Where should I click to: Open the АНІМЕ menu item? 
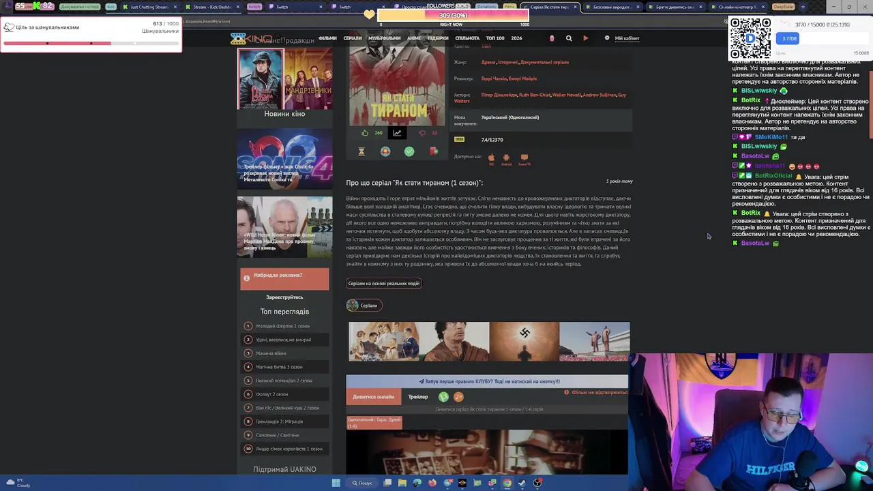coord(414,38)
